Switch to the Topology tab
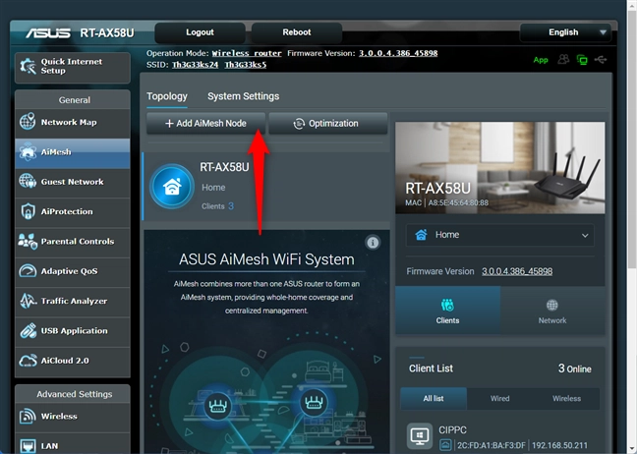Screen dimensions: 637x454 (167, 96)
